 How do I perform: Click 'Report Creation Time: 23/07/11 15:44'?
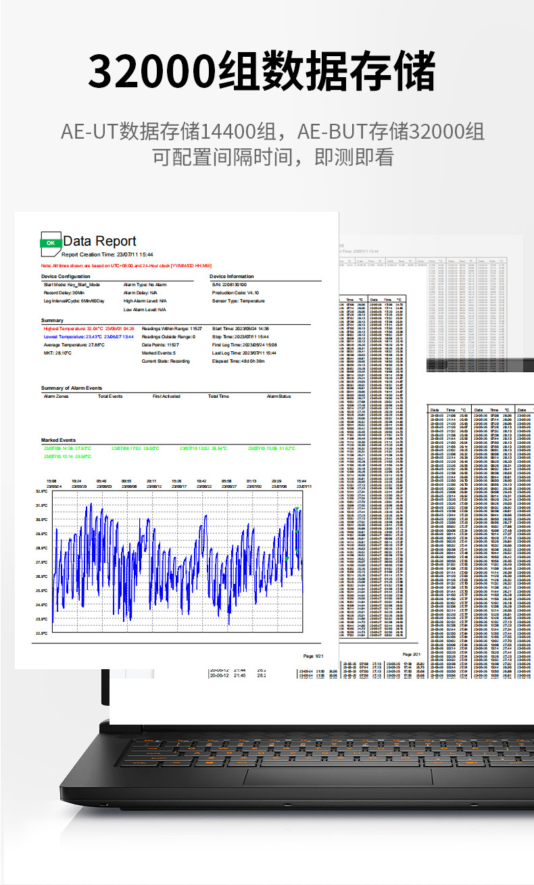point(107,255)
